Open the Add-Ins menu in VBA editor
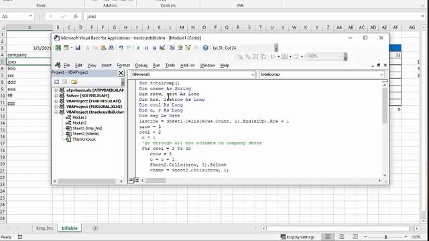This screenshot has height=241, width=429. pyautogui.click(x=188, y=66)
